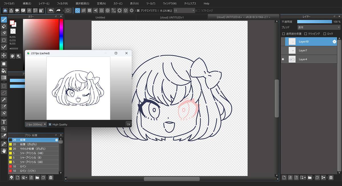This screenshot has height=186, width=342.
Task: Open the フィルタ(R) menu
Action: tap(62, 3)
